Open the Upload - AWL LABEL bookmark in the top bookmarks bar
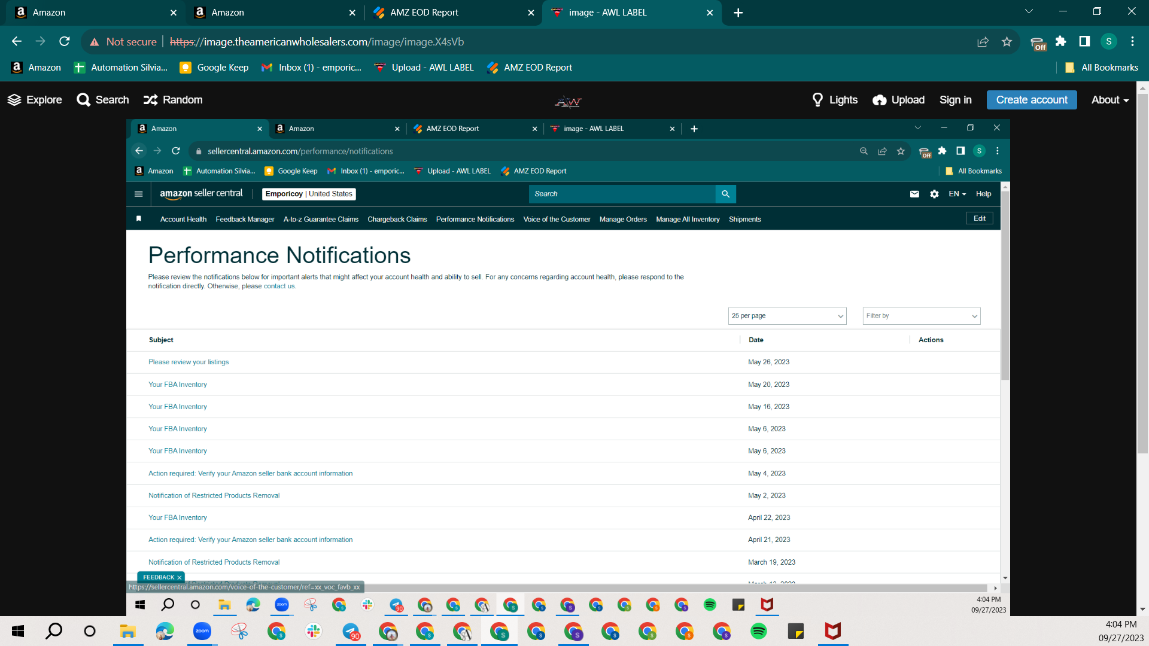This screenshot has width=1149, height=646. coord(424,68)
